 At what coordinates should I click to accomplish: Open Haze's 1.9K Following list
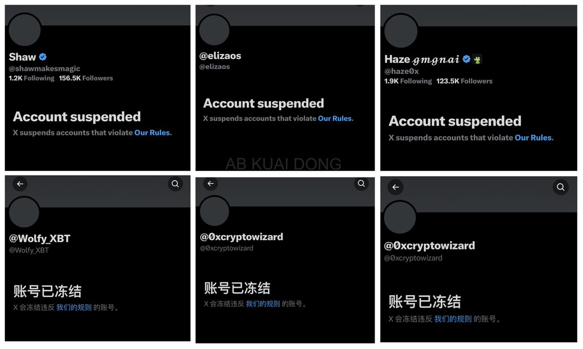click(x=408, y=81)
